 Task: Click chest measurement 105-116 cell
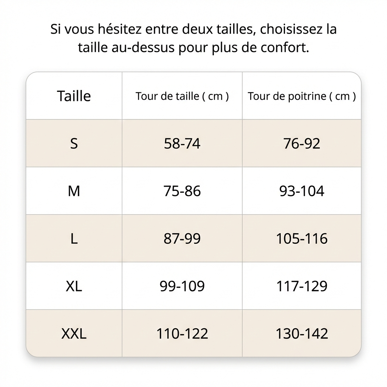pyautogui.click(x=302, y=239)
